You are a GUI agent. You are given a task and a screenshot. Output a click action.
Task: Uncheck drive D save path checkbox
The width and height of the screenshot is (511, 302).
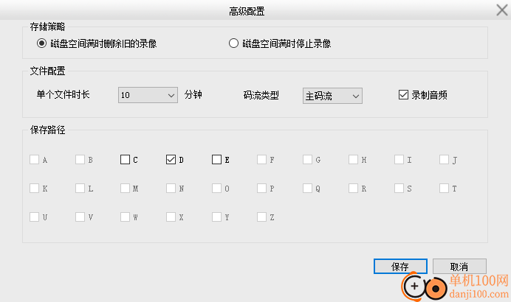(171, 160)
